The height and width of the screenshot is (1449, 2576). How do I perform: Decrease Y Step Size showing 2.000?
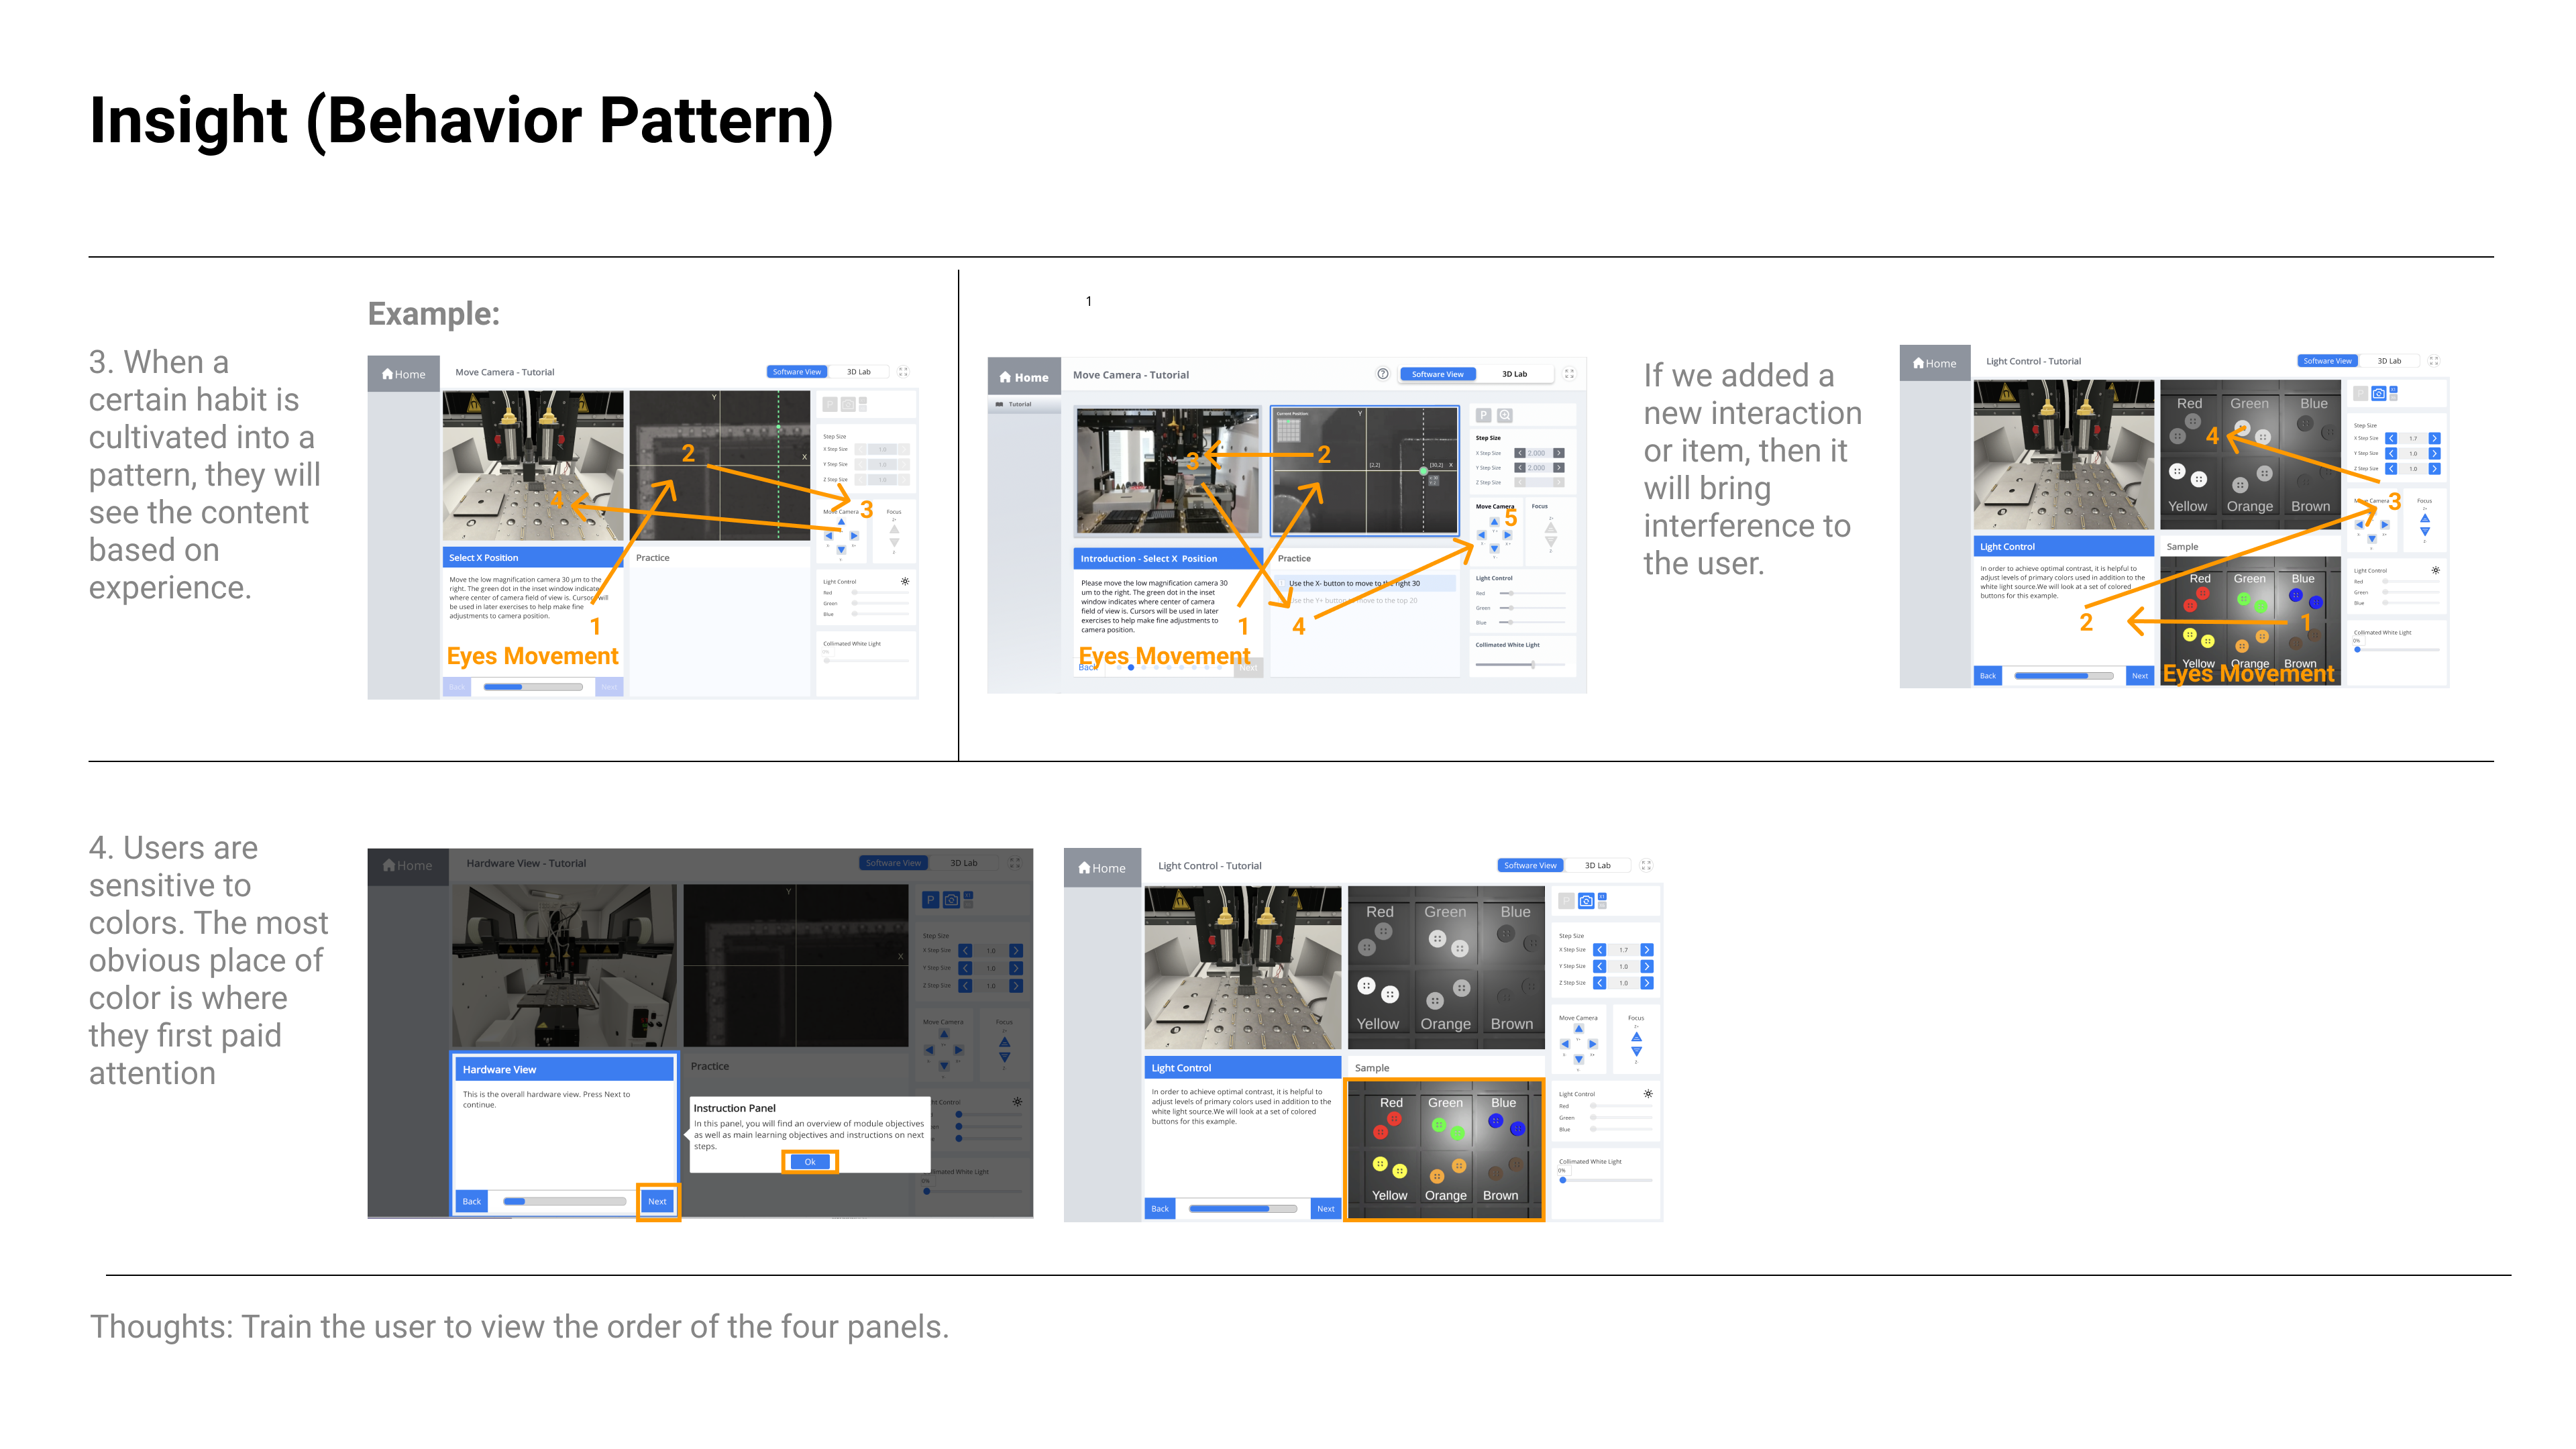pos(1520,467)
